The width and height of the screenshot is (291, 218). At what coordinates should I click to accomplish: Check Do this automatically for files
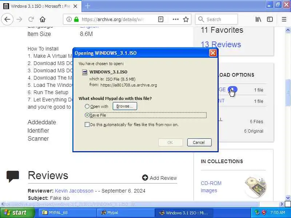pos(87,124)
